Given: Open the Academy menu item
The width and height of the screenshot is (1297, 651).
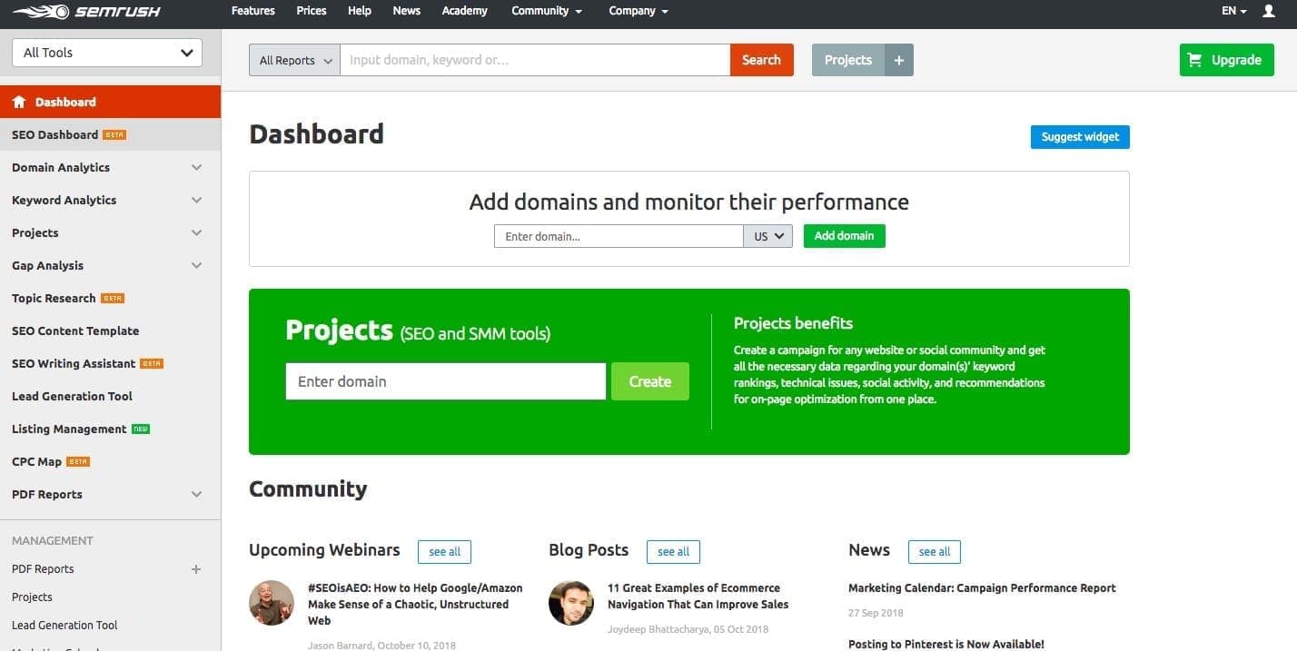Looking at the screenshot, I should coord(465,11).
